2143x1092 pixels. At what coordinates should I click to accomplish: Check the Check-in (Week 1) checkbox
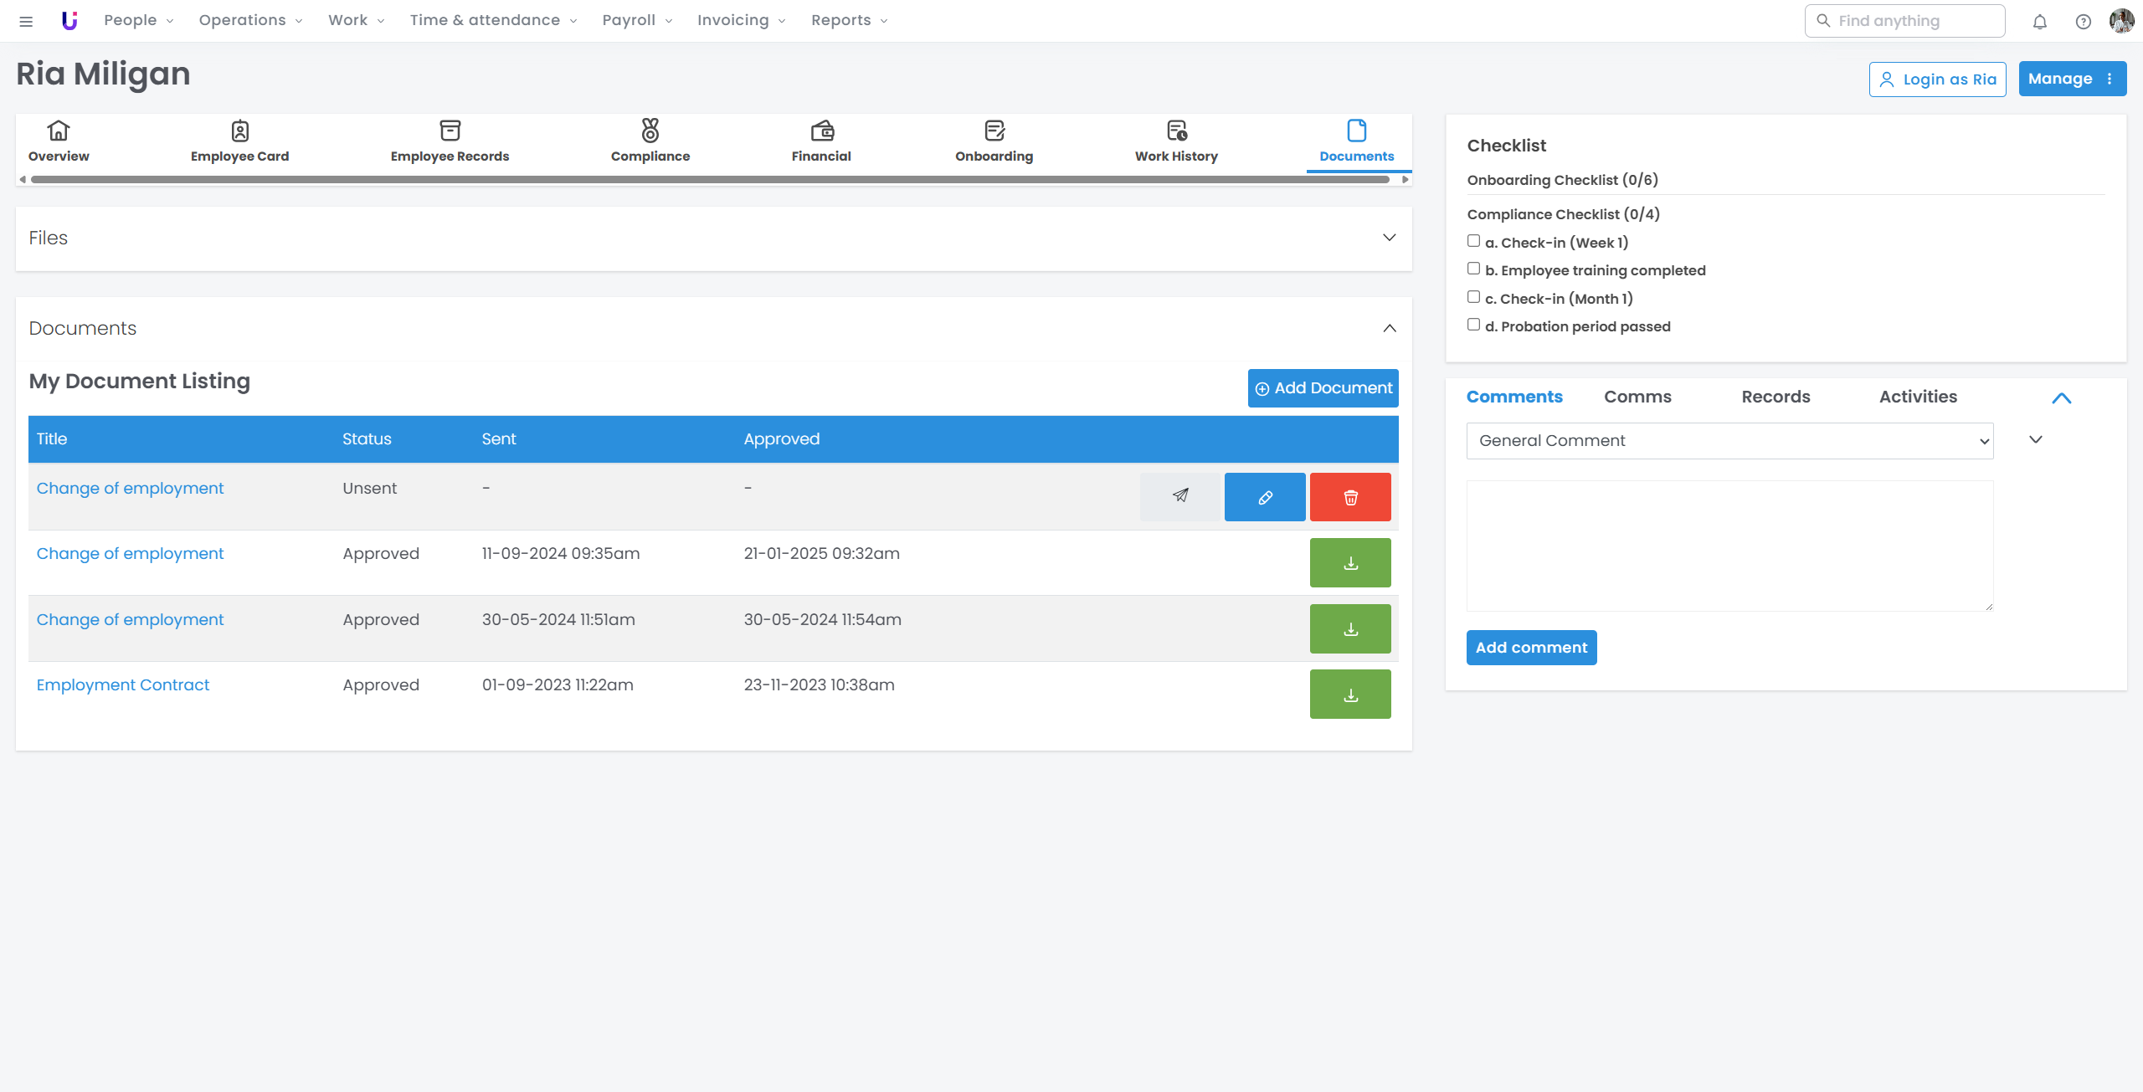[x=1473, y=241]
